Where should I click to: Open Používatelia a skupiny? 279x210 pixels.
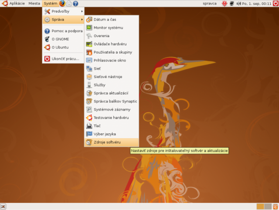112,52
